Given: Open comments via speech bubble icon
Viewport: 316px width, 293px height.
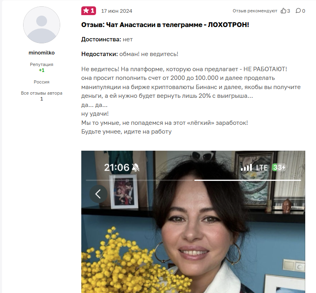Looking at the screenshot, I should point(298,11).
